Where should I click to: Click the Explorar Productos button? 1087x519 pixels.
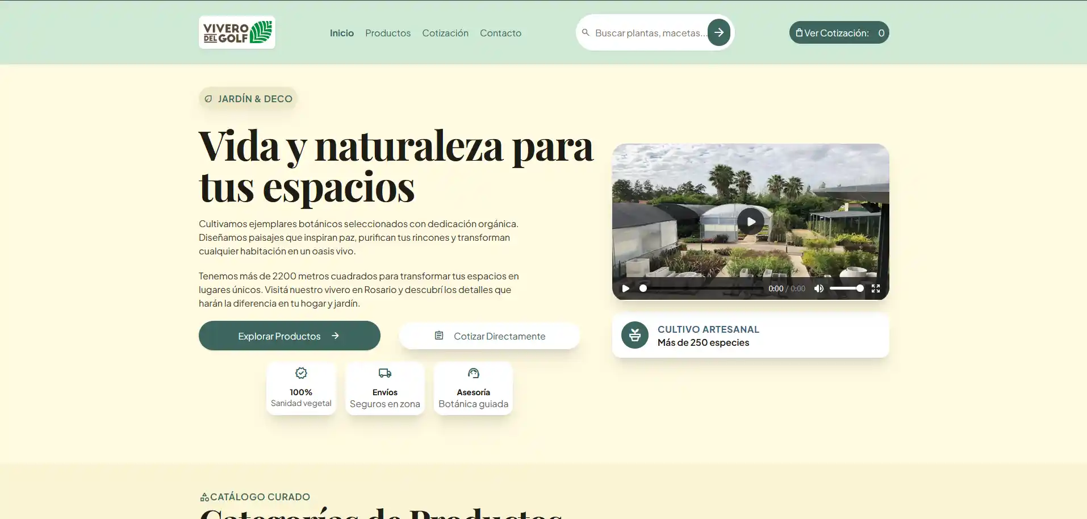point(290,336)
